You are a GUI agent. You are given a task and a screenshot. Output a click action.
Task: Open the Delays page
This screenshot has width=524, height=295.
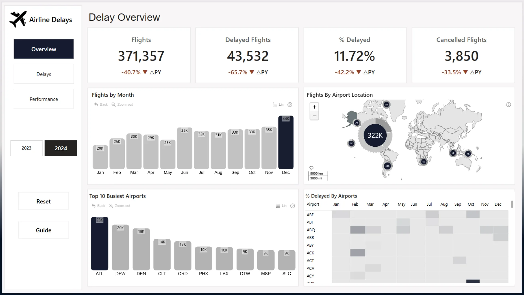tap(44, 74)
